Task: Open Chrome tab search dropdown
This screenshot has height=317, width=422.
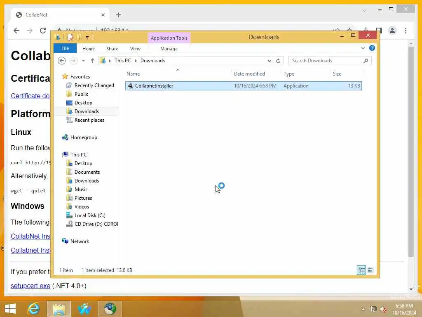Action: [x=364, y=10]
